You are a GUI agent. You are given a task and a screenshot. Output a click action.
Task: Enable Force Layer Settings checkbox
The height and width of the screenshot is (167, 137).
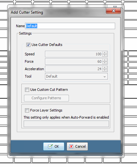[x=27, y=110]
